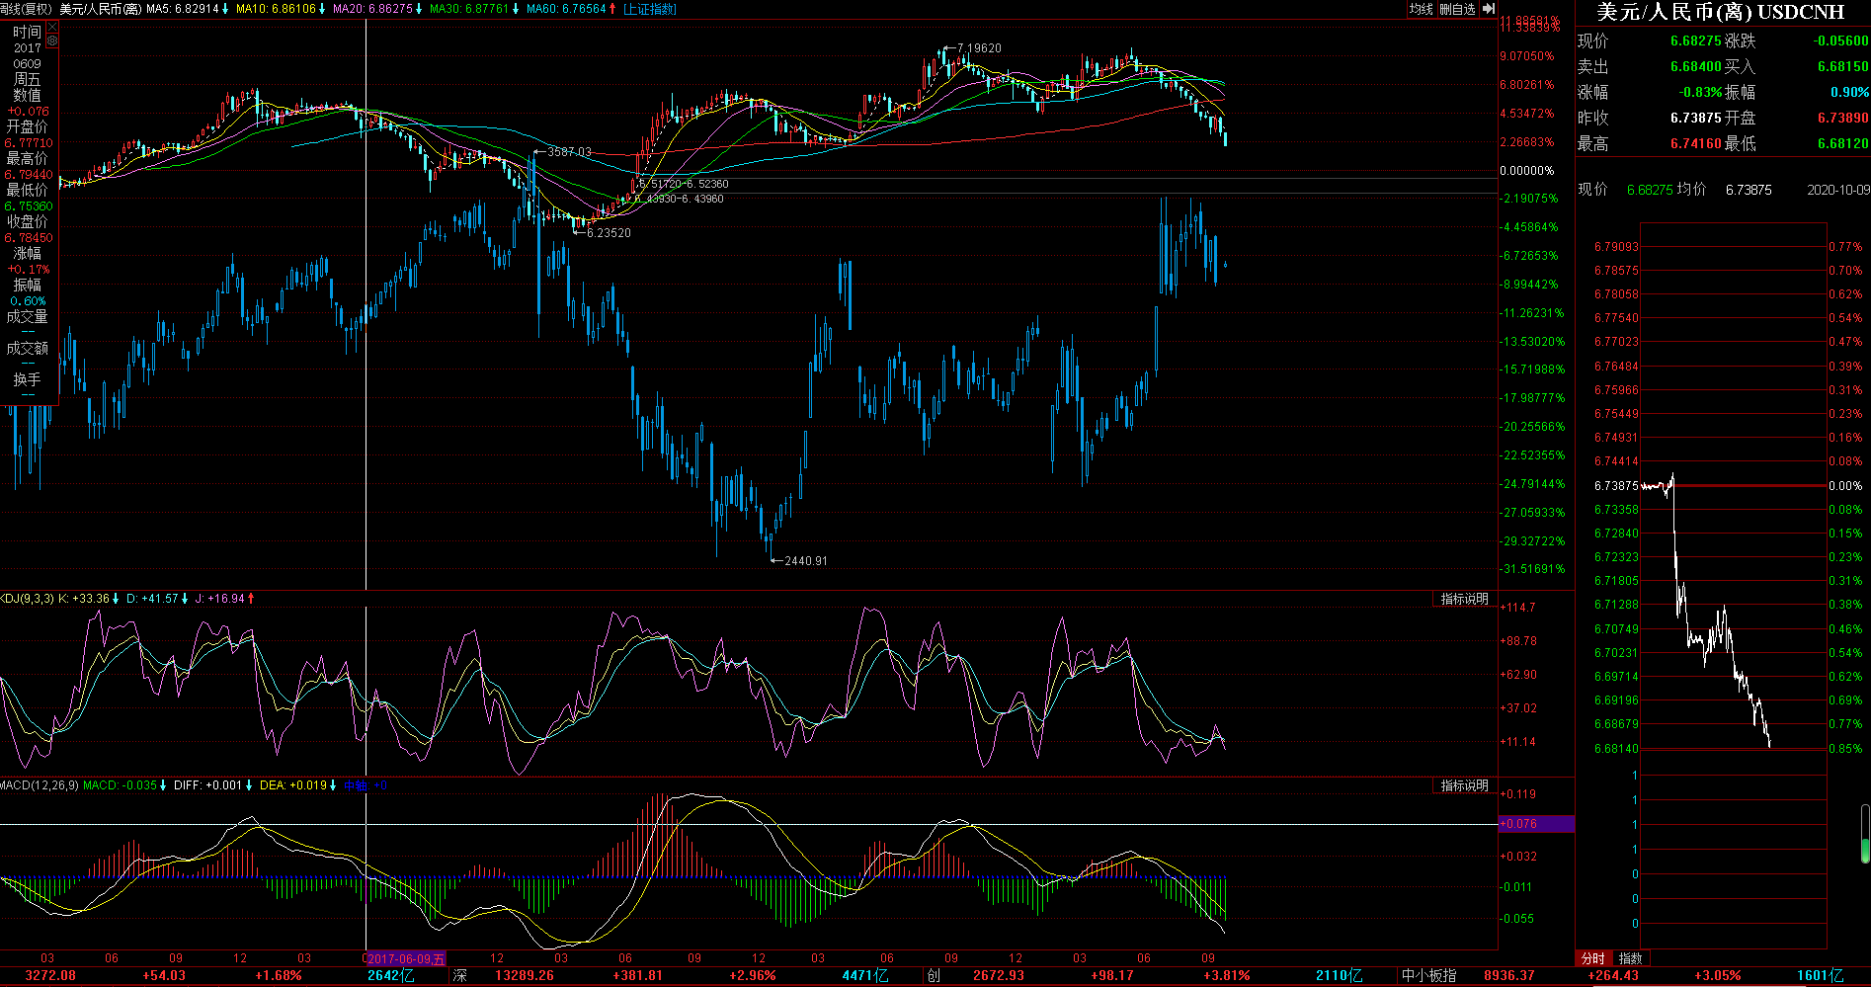Open MACD 指标说明 indicator description
Screen dimensions: 1871x987
click(x=1464, y=785)
